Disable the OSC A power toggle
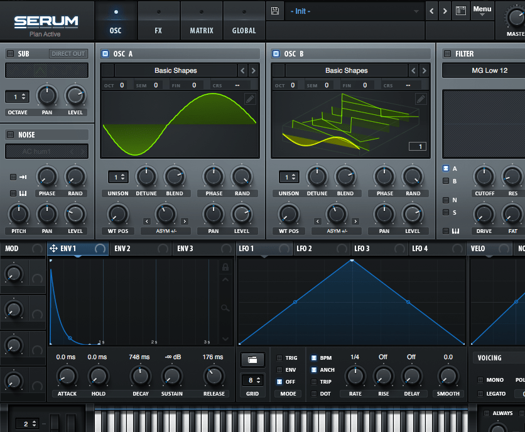Screen dimensions: 525x432 (105, 54)
